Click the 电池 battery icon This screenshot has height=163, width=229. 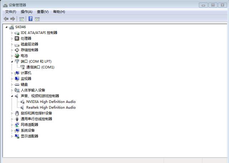(x=17, y=56)
